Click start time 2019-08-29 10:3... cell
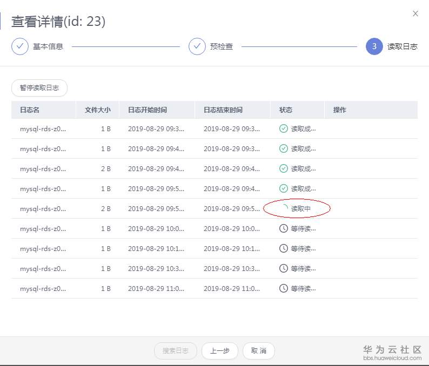 click(x=156, y=269)
